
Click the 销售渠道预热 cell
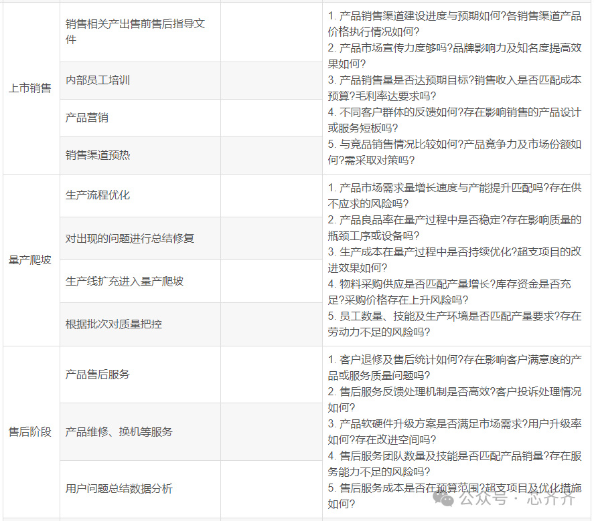98,155
